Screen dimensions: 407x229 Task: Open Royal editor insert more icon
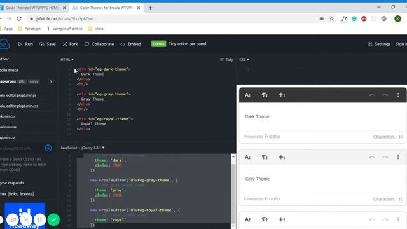click(282, 219)
